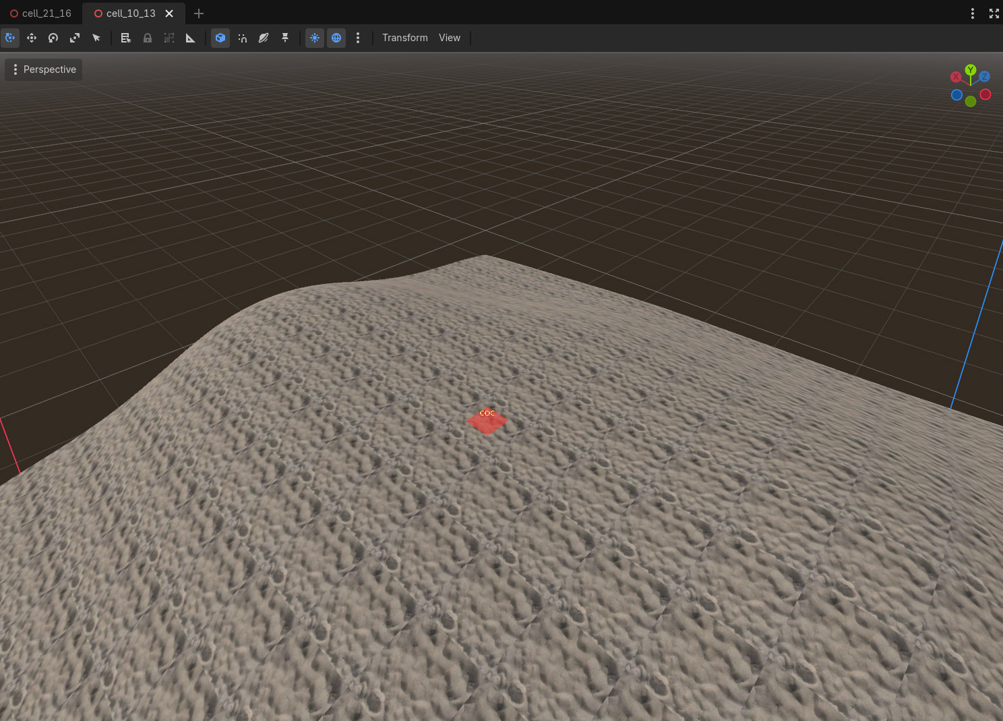
Task: Click the negative Z blue gizmo circle
Action: pyautogui.click(x=956, y=95)
